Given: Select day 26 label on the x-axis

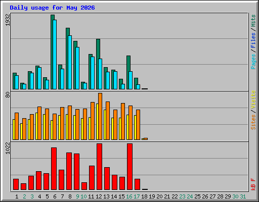Looking at the screenshot, I should 205,196.
